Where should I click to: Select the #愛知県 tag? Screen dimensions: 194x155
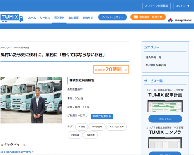tap(75, 135)
